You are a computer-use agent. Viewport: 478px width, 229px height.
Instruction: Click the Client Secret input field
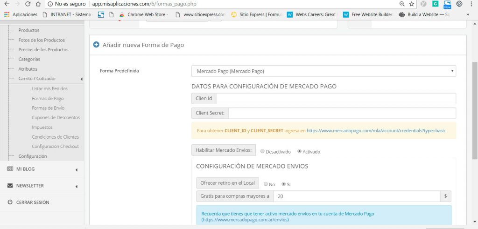click(342, 113)
